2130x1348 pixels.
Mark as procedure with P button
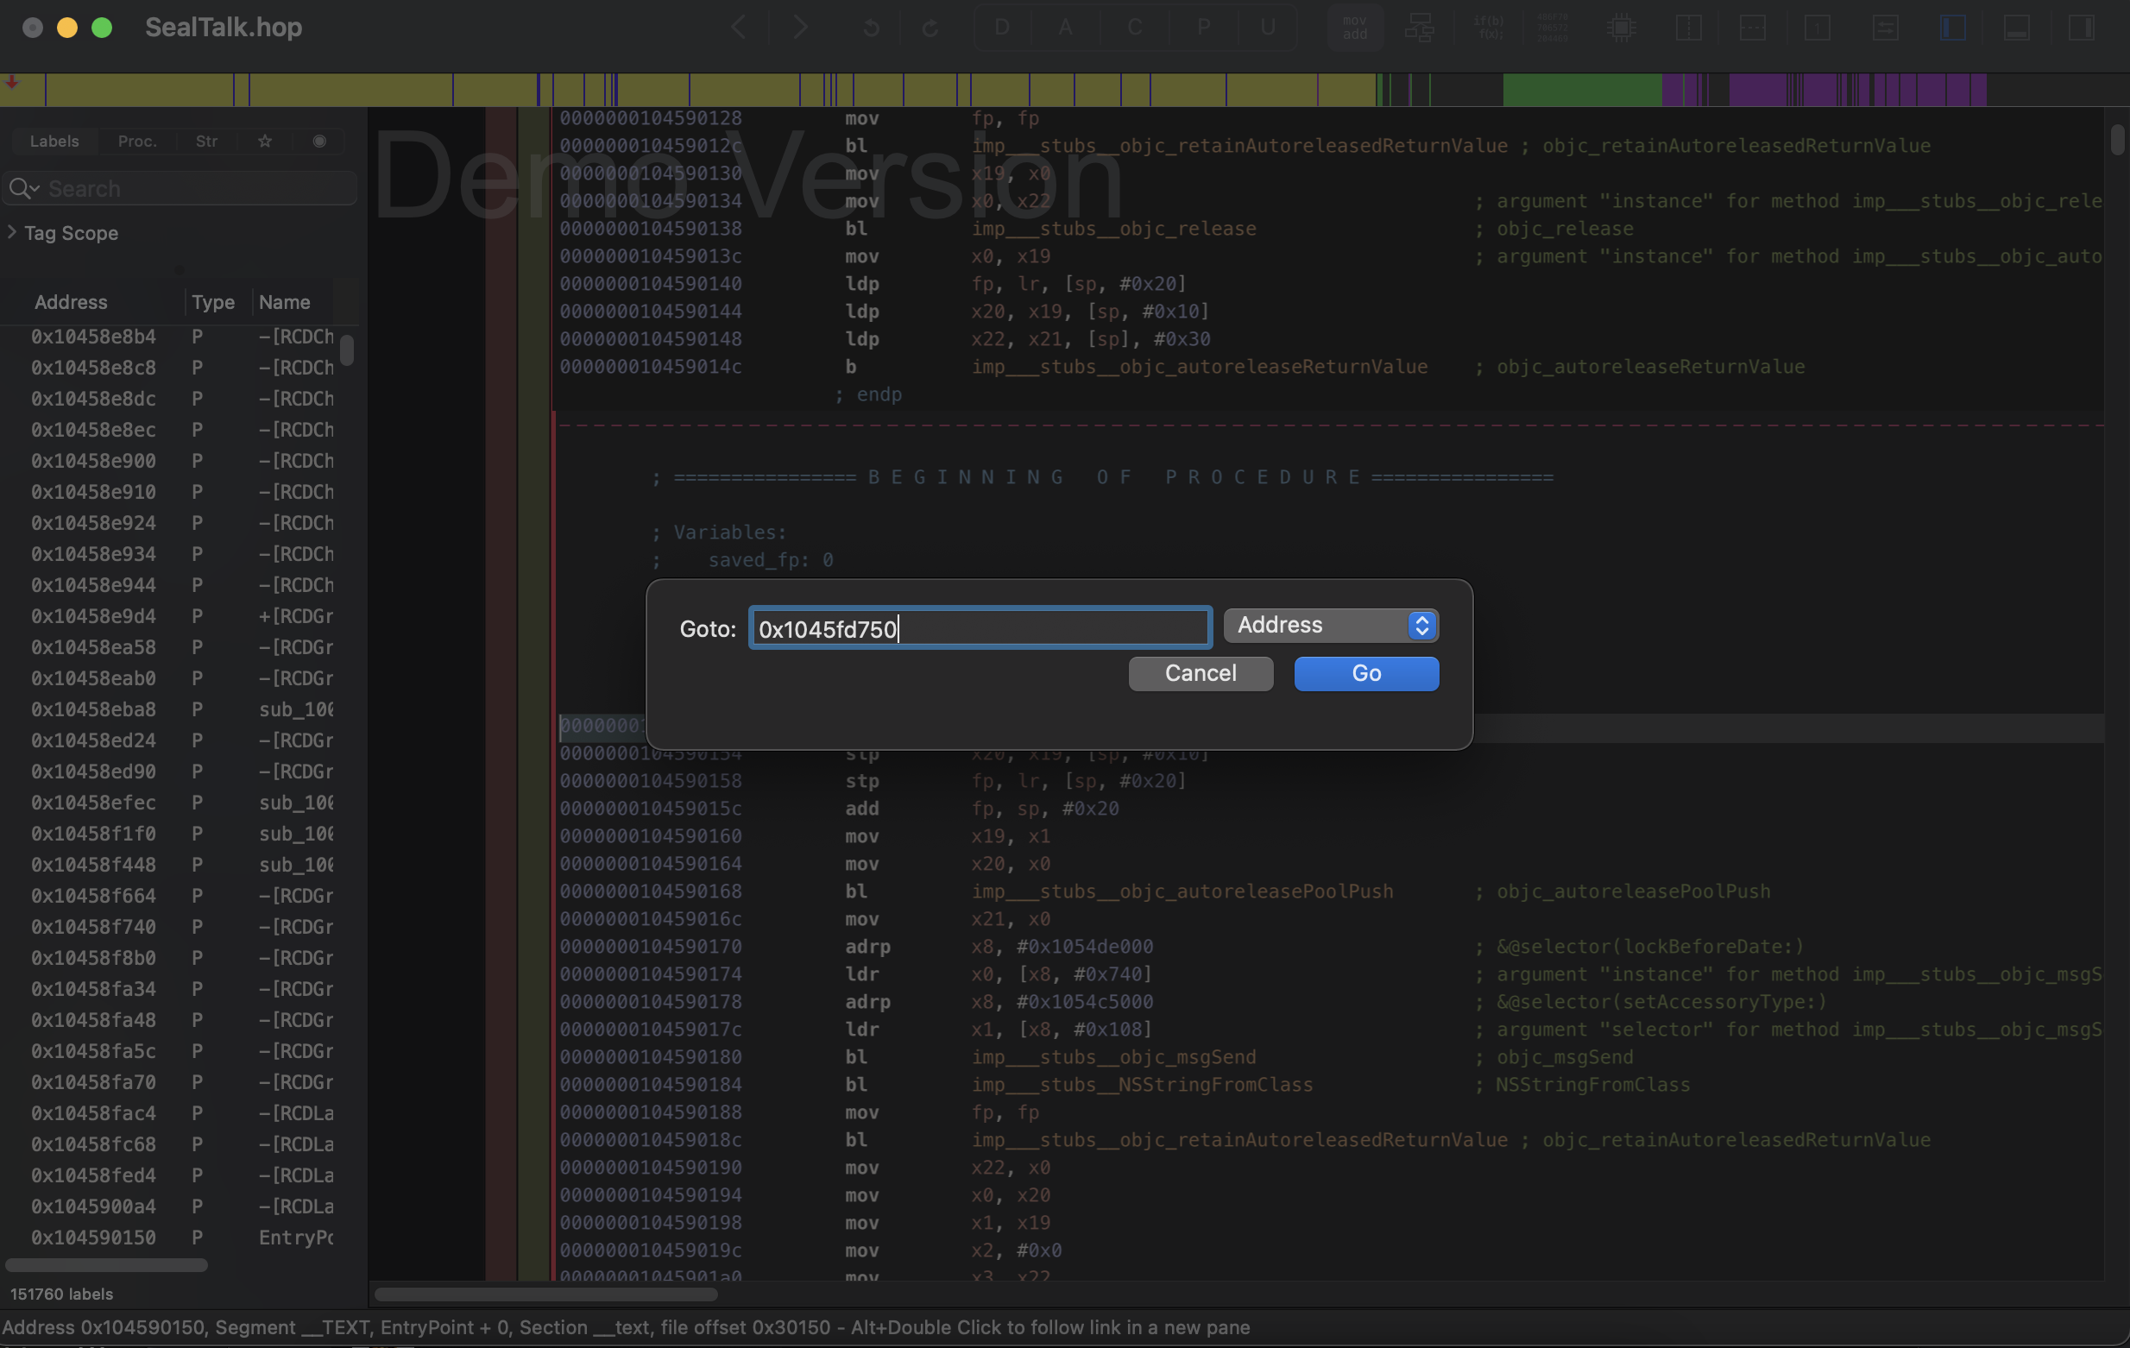point(1203,28)
